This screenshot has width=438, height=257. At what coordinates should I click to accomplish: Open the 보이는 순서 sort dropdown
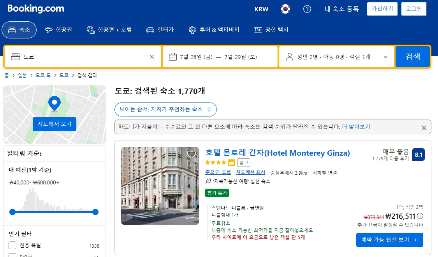pyautogui.click(x=165, y=109)
